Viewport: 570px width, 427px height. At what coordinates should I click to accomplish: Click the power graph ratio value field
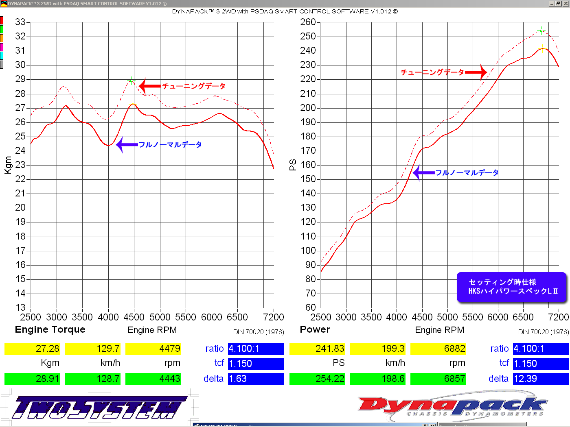point(540,349)
